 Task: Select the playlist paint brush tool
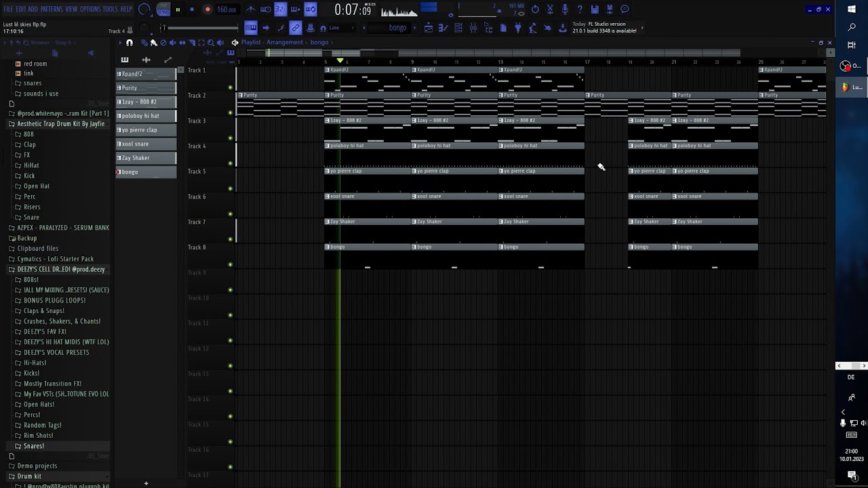153,43
